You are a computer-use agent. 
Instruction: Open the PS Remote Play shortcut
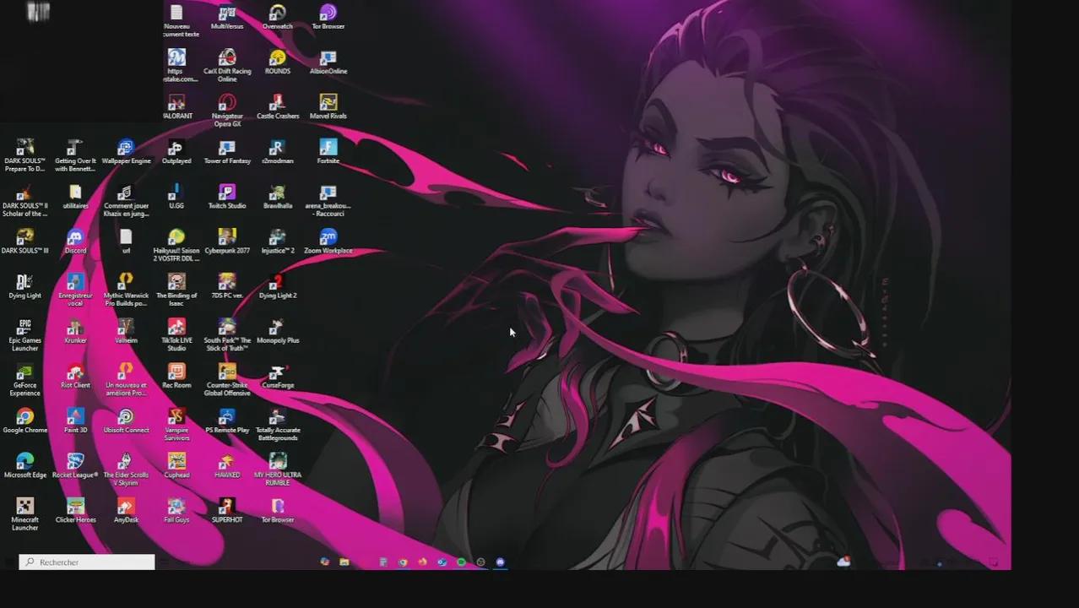pyautogui.click(x=227, y=421)
